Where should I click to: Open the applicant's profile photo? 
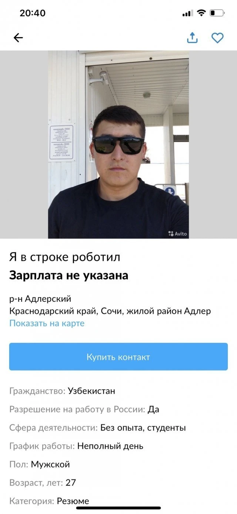click(x=118, y=144)
